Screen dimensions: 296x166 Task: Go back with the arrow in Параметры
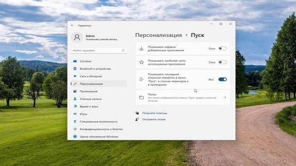pos(72,25)
